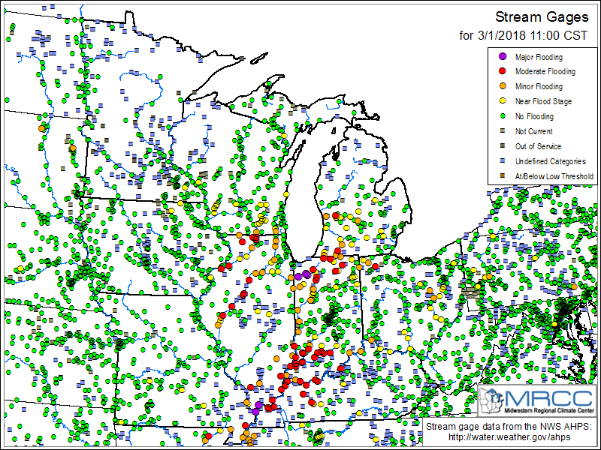
Task: Select the "Moderate Flooding" legend label
Action: click(x=545, y=71)
